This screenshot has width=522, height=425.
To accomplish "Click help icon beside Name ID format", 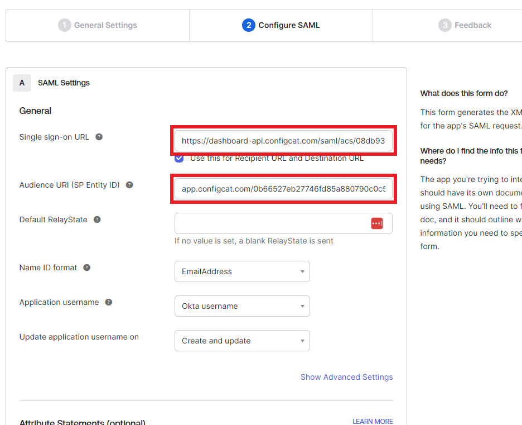I will pos(87,268).
